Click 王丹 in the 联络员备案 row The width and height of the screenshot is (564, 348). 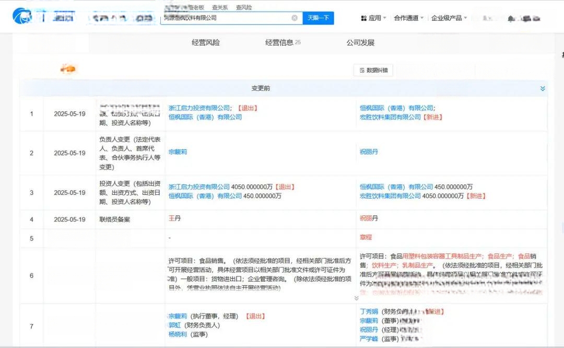175,218
